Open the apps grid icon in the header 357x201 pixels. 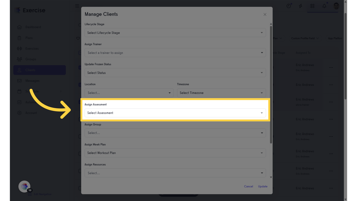click(x=312, y=6)
